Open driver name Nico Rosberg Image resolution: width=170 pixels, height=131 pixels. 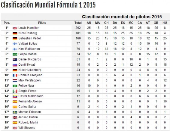28,33
